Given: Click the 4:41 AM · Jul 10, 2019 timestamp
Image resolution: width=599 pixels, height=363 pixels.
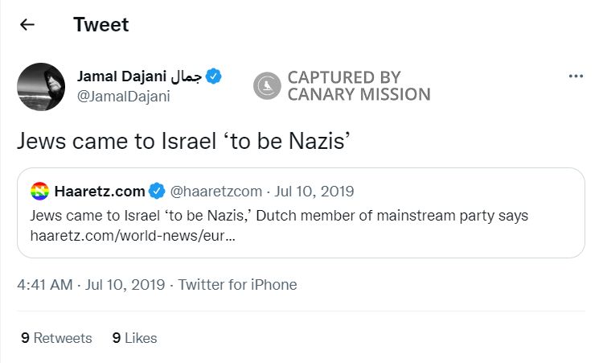Looking at the screenshot, I should click(91, 285).
